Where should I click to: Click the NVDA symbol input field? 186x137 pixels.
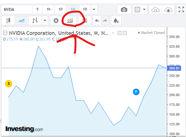tap(17, 9)
